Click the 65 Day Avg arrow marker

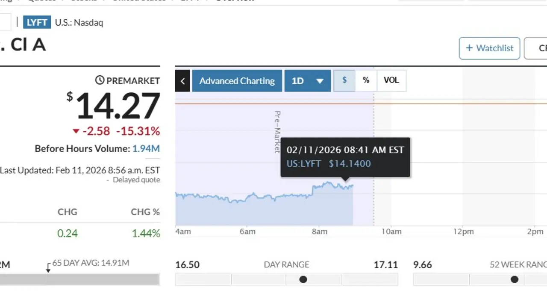(48, 268)
